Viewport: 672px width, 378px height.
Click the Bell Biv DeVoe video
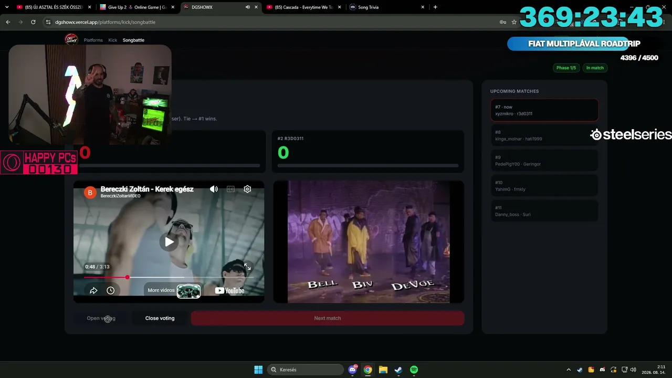369,242
